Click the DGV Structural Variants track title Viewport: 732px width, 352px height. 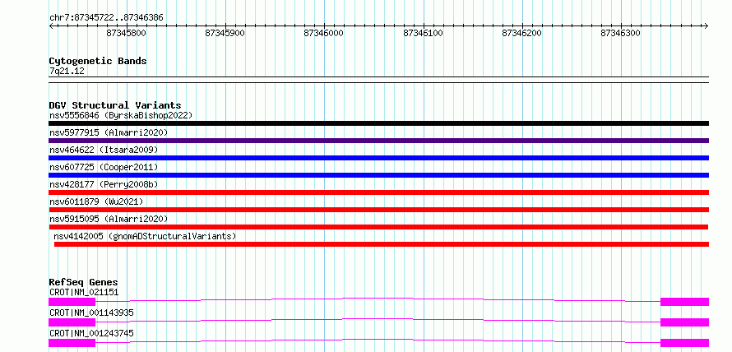115,105
